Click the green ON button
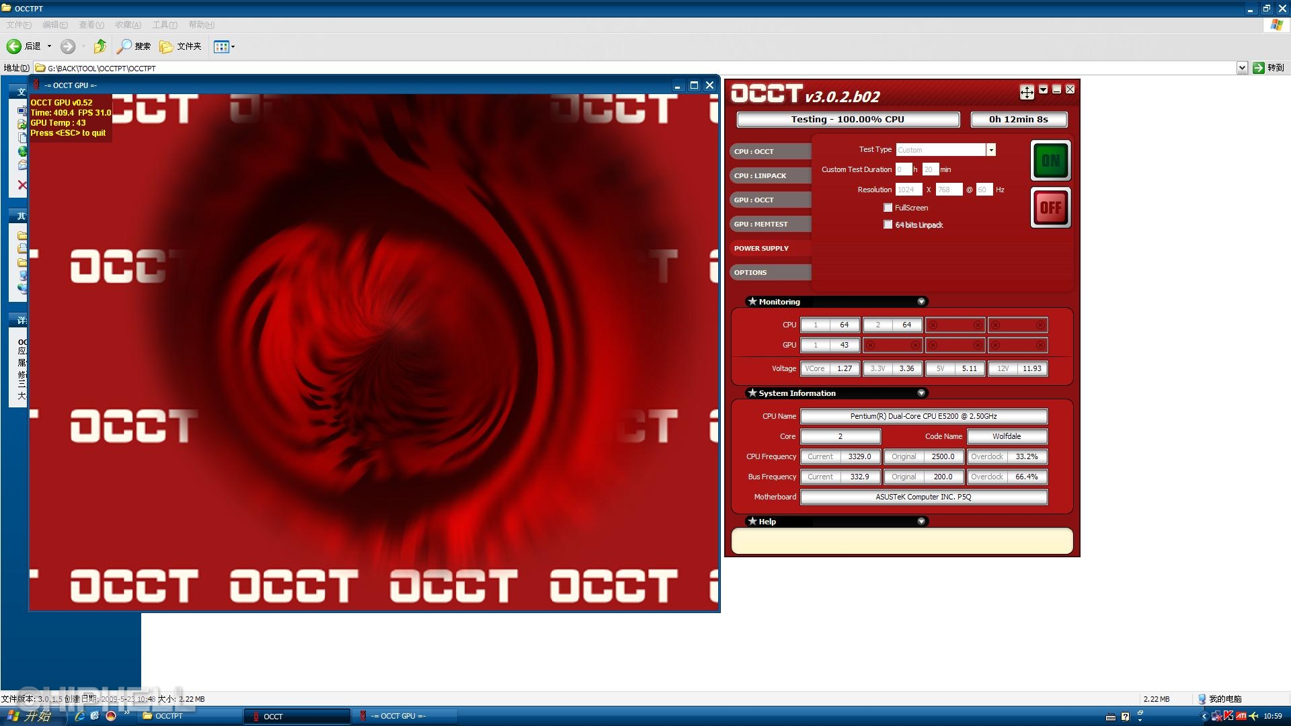The height and width of the screenshot is (726, 1291). pyautogui.click(x=1050, y=161)
